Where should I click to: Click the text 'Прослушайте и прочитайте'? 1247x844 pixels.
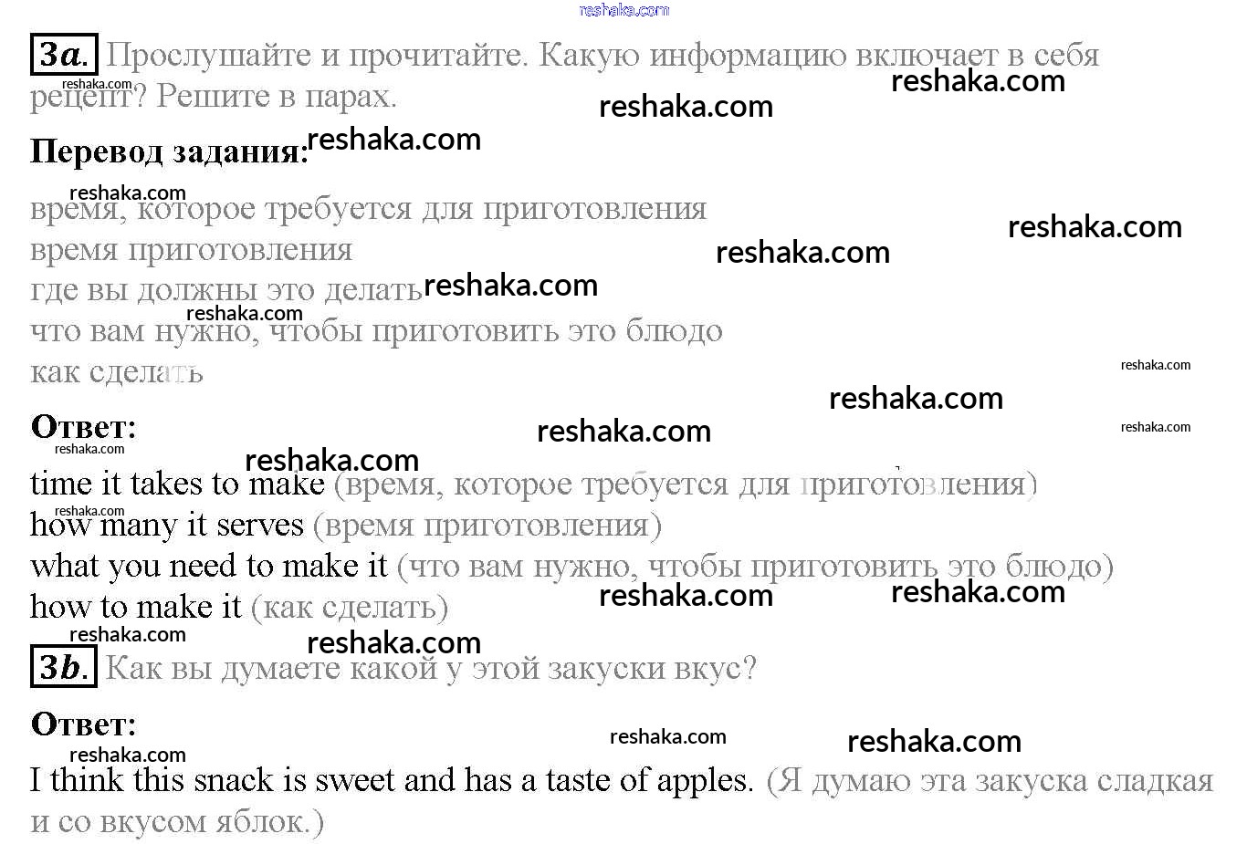pos(317,56)
